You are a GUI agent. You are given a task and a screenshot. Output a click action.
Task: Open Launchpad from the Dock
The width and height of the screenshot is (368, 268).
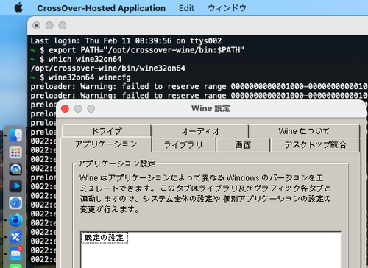(15, 152)
